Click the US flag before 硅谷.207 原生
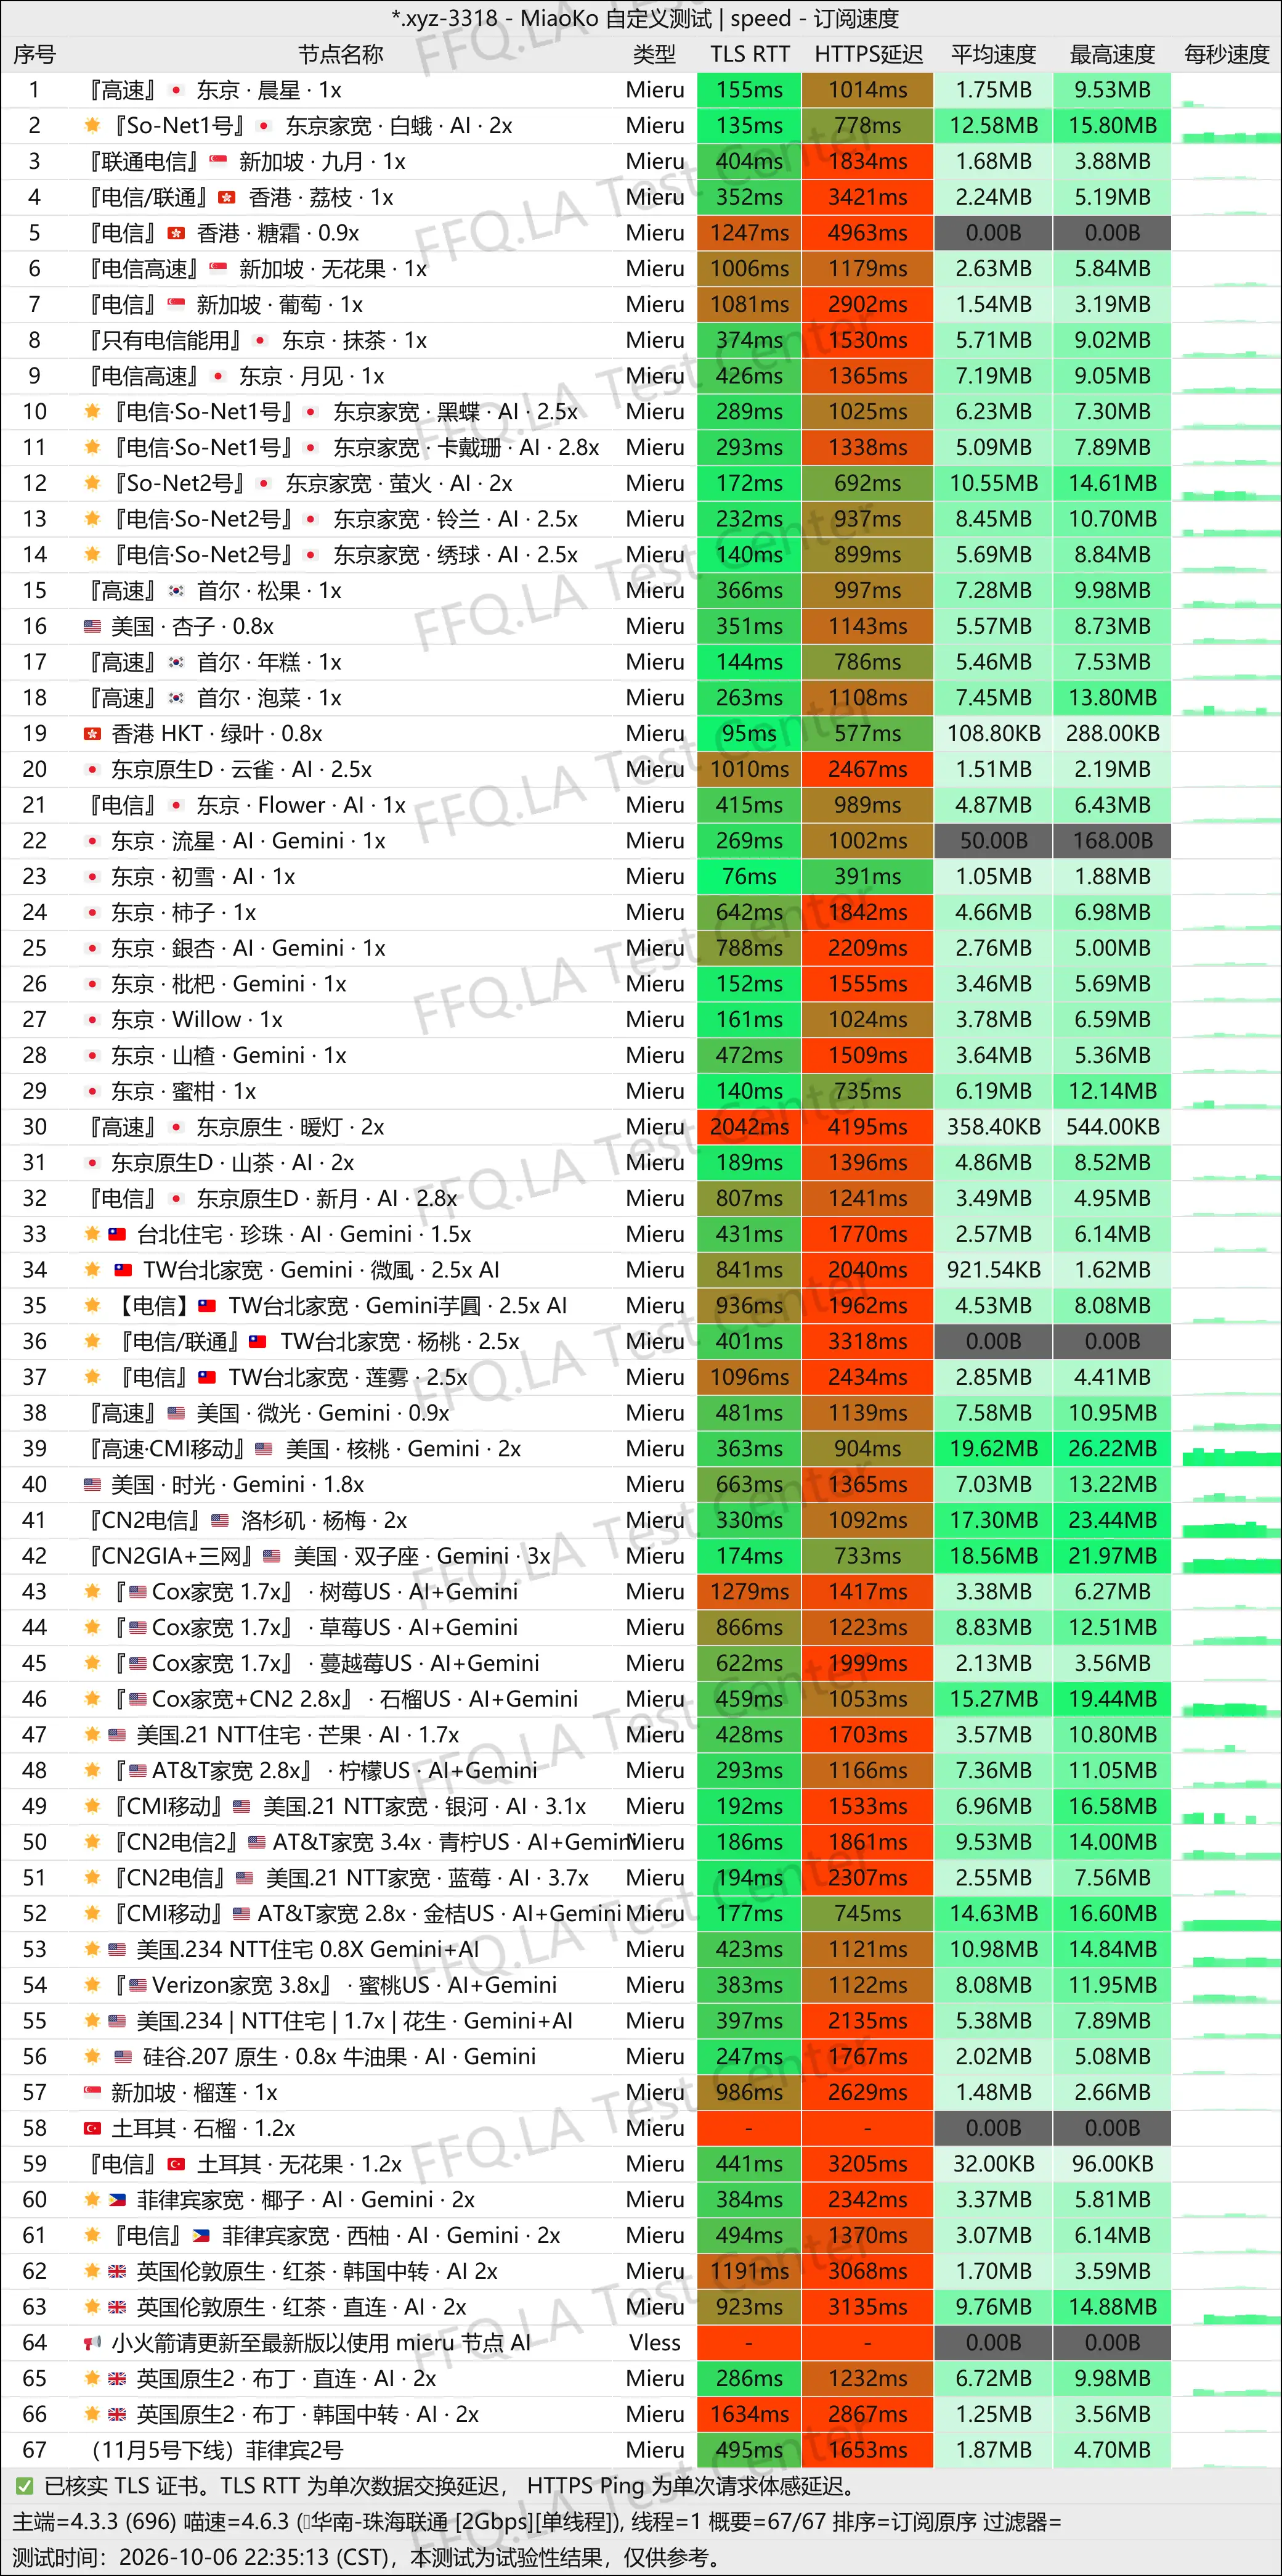The image size is (1282, 2576). pos(123,2057)
